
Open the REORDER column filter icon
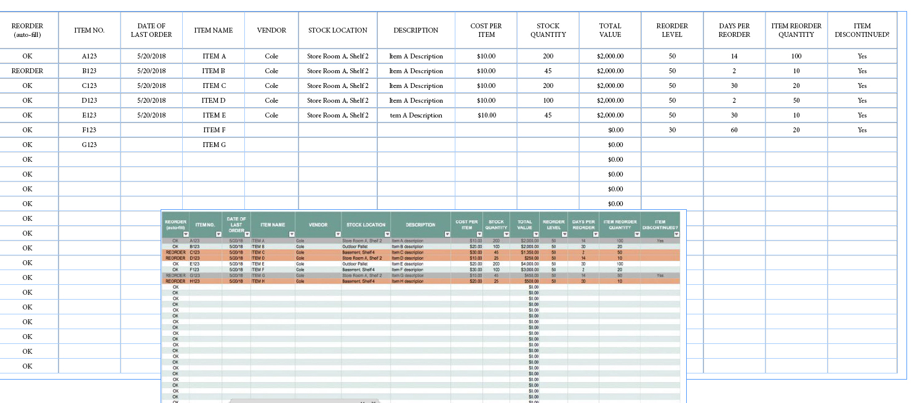[x=186, y=234]
